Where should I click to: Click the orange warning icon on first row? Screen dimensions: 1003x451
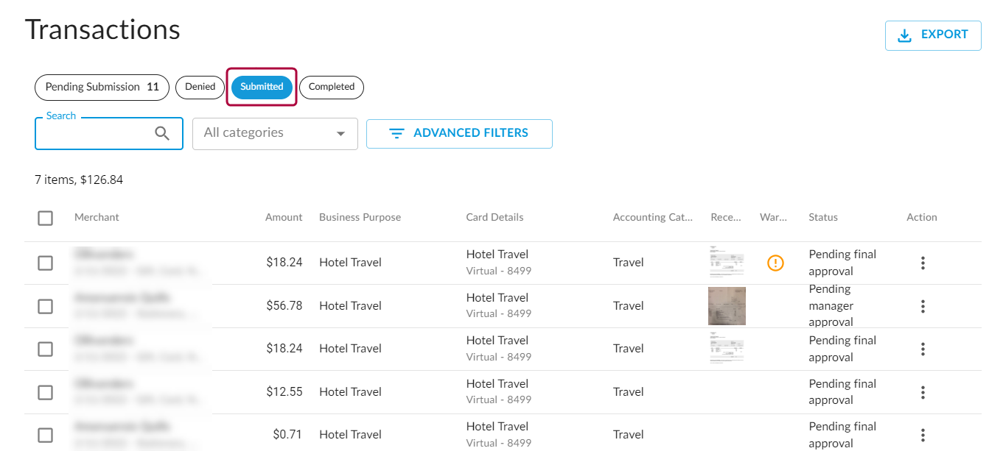pyautogui.click(x=775, y=263)
